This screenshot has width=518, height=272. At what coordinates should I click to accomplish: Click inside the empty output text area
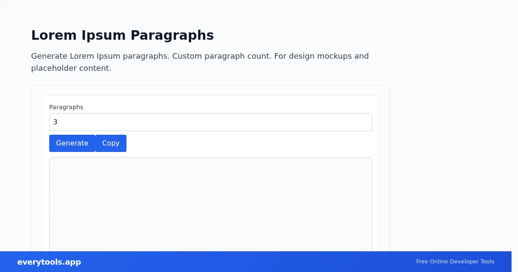(x=211, y=204)
